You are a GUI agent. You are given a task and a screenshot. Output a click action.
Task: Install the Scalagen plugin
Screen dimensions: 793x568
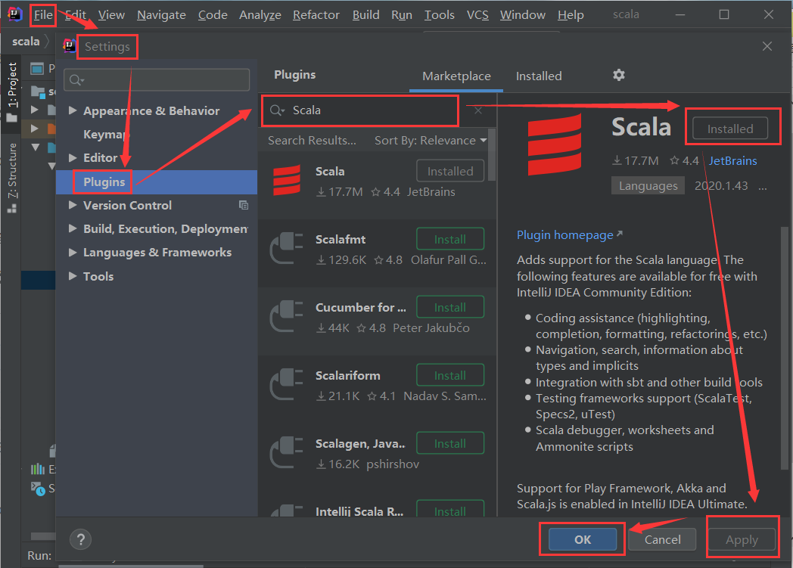450,443
